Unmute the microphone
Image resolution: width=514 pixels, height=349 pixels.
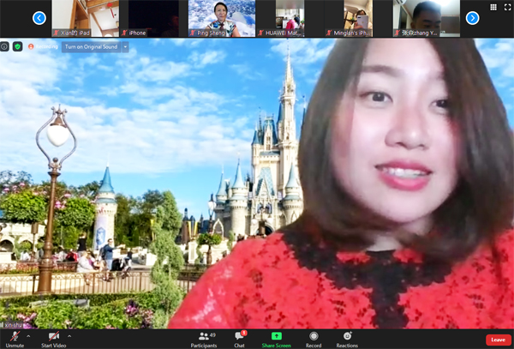tap(15, 340)
